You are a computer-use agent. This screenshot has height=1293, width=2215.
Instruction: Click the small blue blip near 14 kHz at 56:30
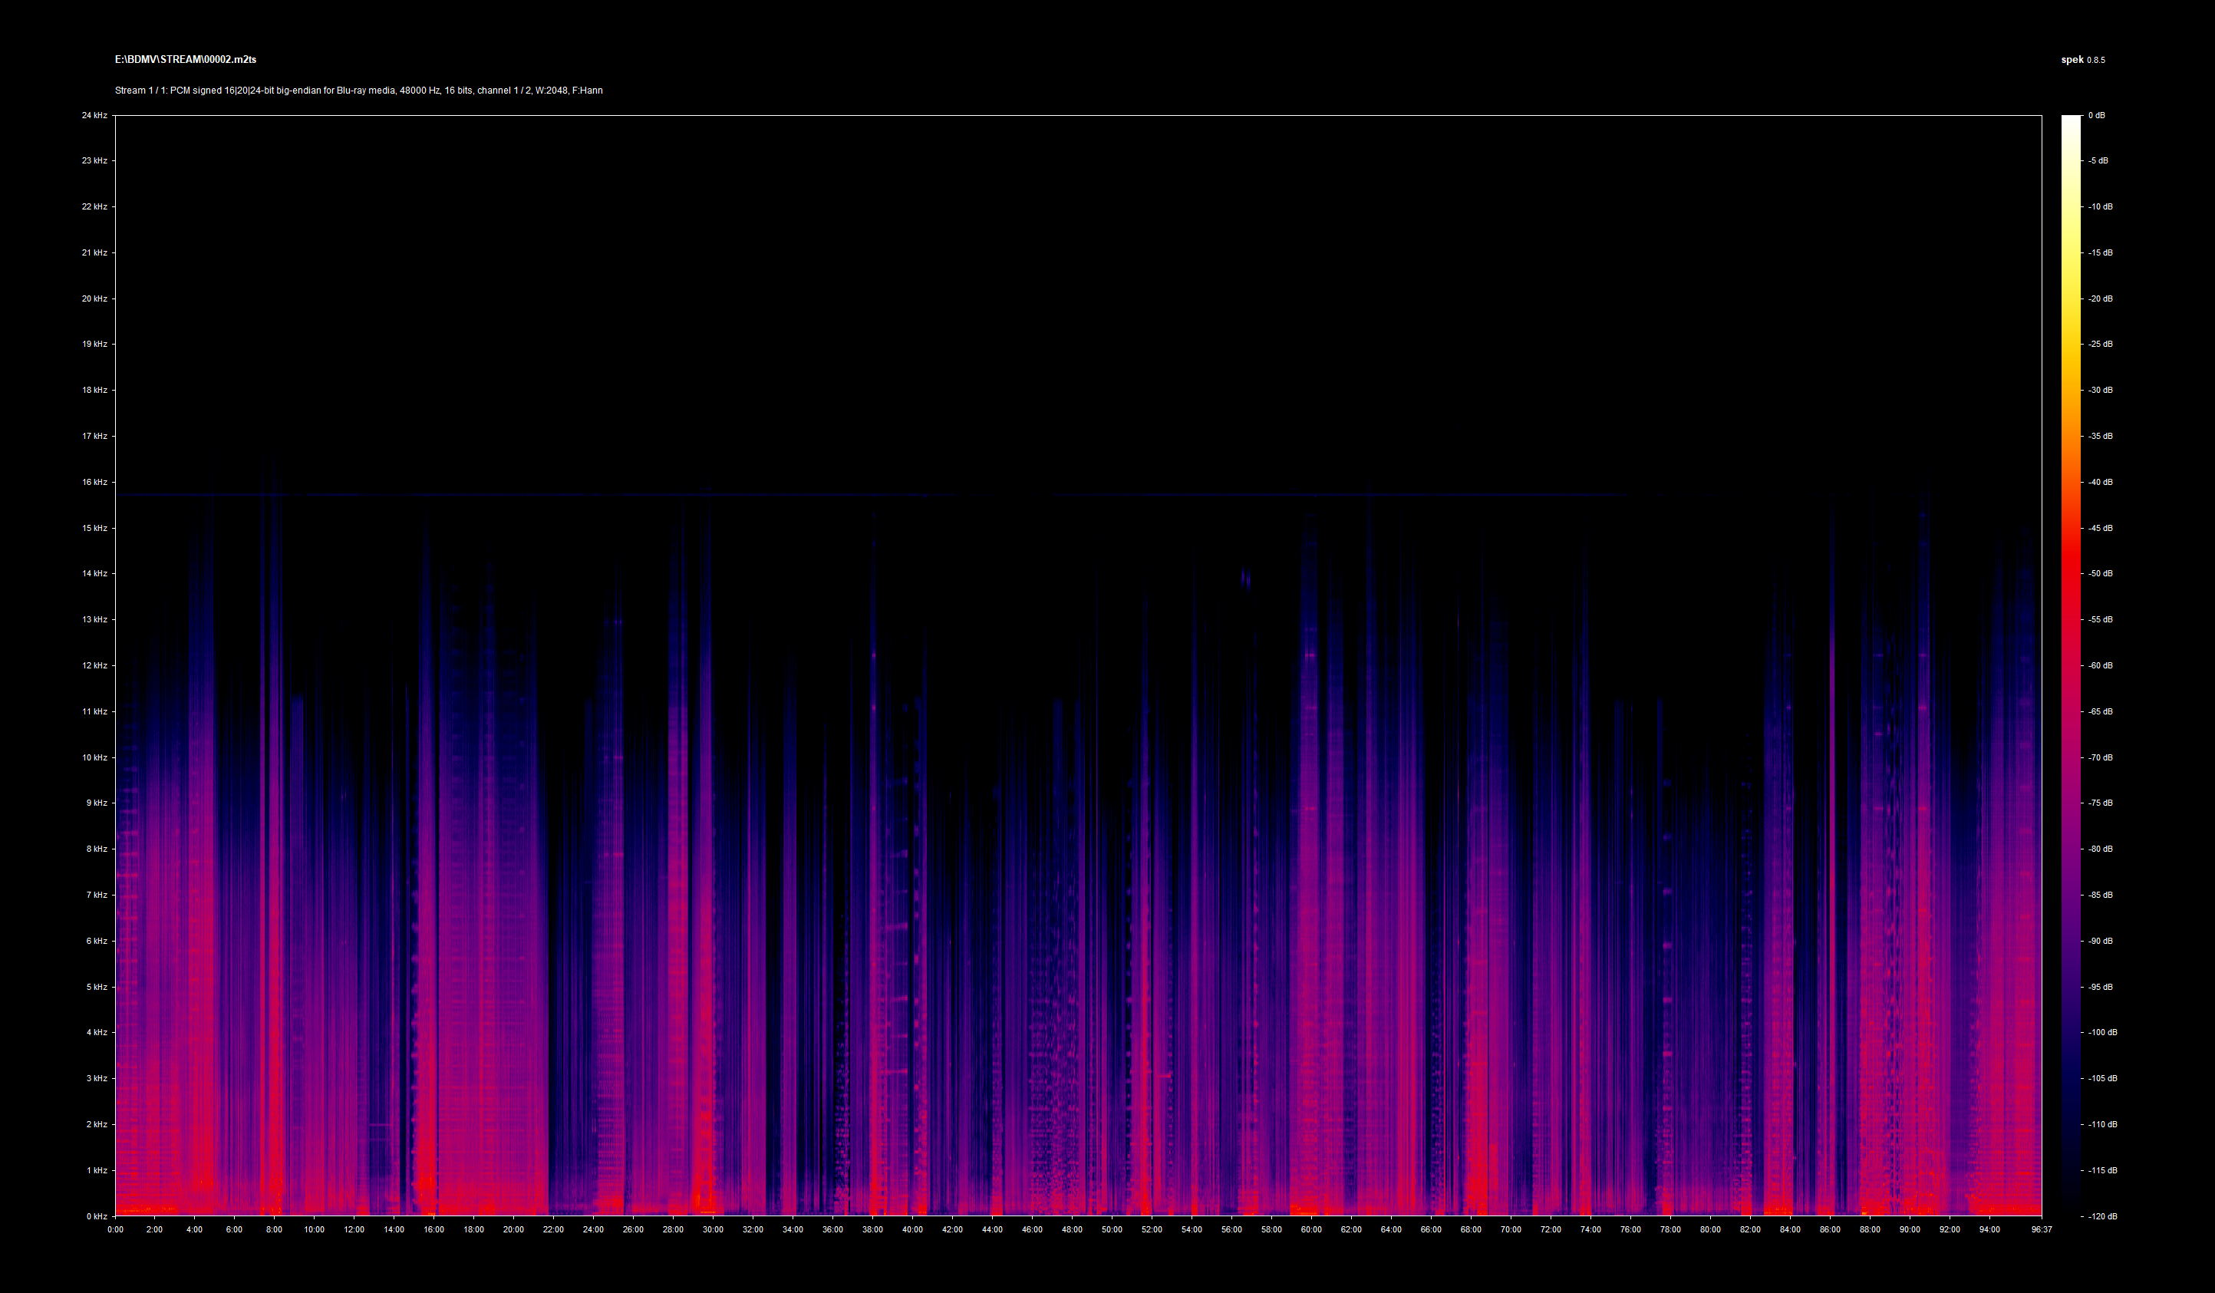1244,579
